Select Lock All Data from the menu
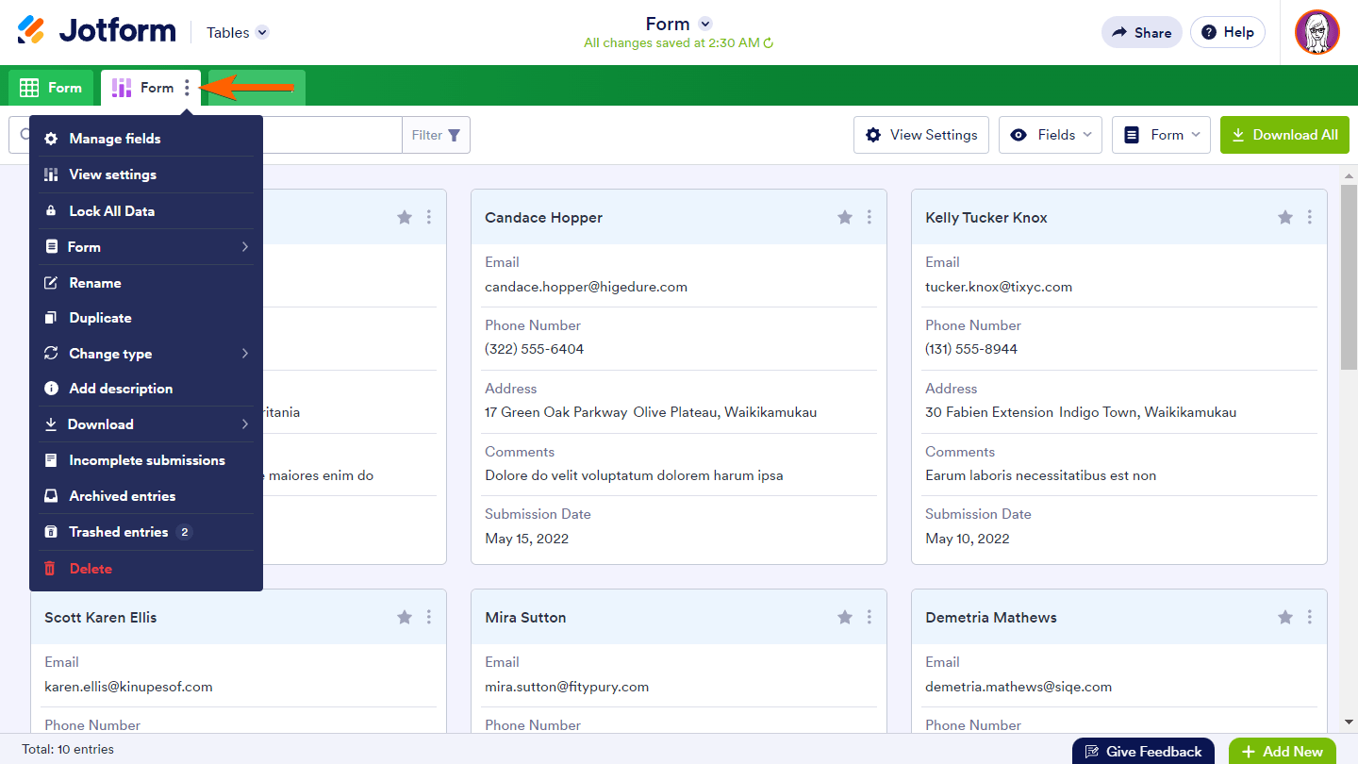Viewport: 1358px width, 764px height. 146,211
